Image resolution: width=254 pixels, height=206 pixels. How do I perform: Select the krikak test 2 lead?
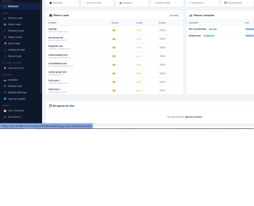coord(114,90)
